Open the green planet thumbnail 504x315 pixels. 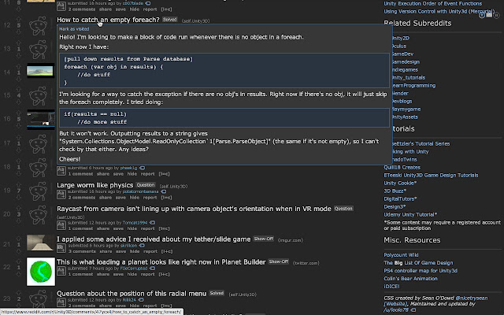pyautogui.click(x=41, y=272)
